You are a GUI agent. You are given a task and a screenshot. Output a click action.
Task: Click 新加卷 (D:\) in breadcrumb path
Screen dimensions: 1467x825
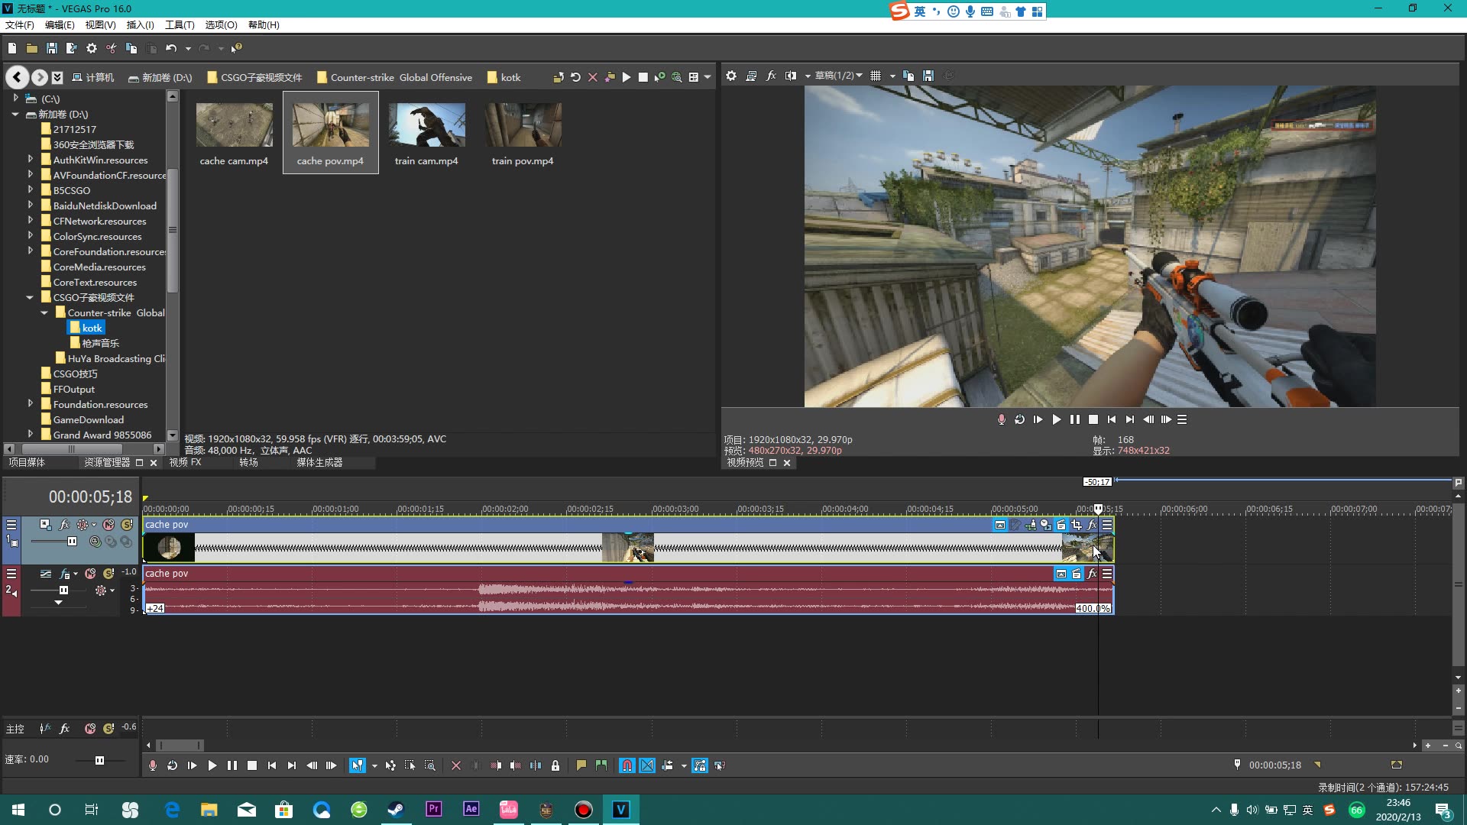click(160, 77)
